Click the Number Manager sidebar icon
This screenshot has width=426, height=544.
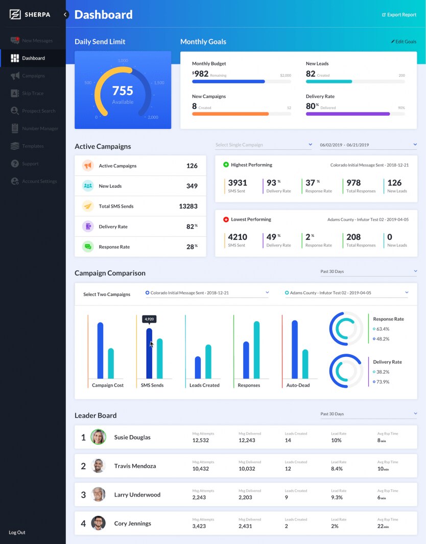click(x=15, y=128)
